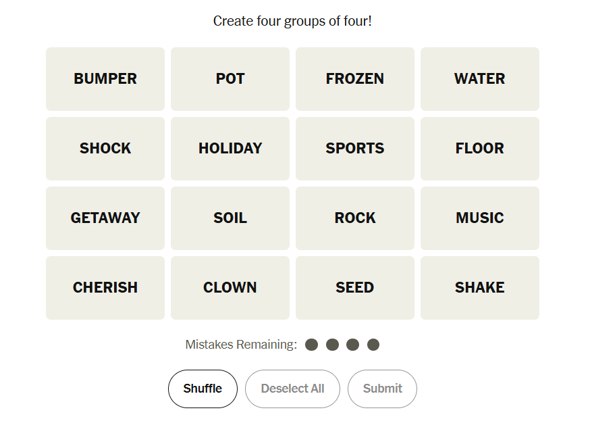This screenshot has height=444, width=590.
Task: Choose the SHOCK tile
Action: [105, 149]
